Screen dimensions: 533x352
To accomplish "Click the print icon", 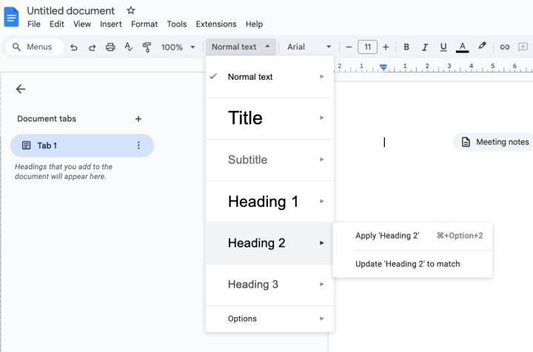I will (110, 47).
